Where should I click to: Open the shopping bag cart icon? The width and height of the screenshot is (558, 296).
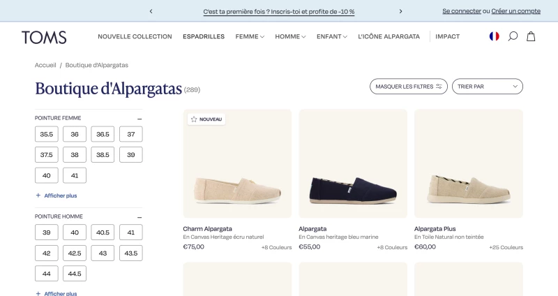pyautogui.click(x=531, y=36)
